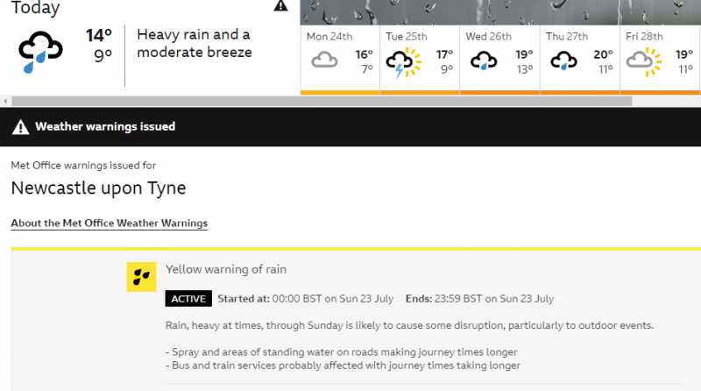Click the ACTIVE warning status badge
This screenshot has height=391, width=701.
point(188,299)
